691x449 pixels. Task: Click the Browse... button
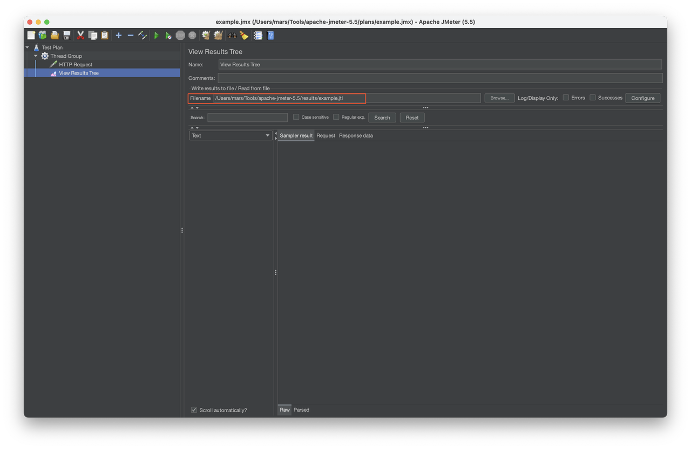tap(499, 98)
